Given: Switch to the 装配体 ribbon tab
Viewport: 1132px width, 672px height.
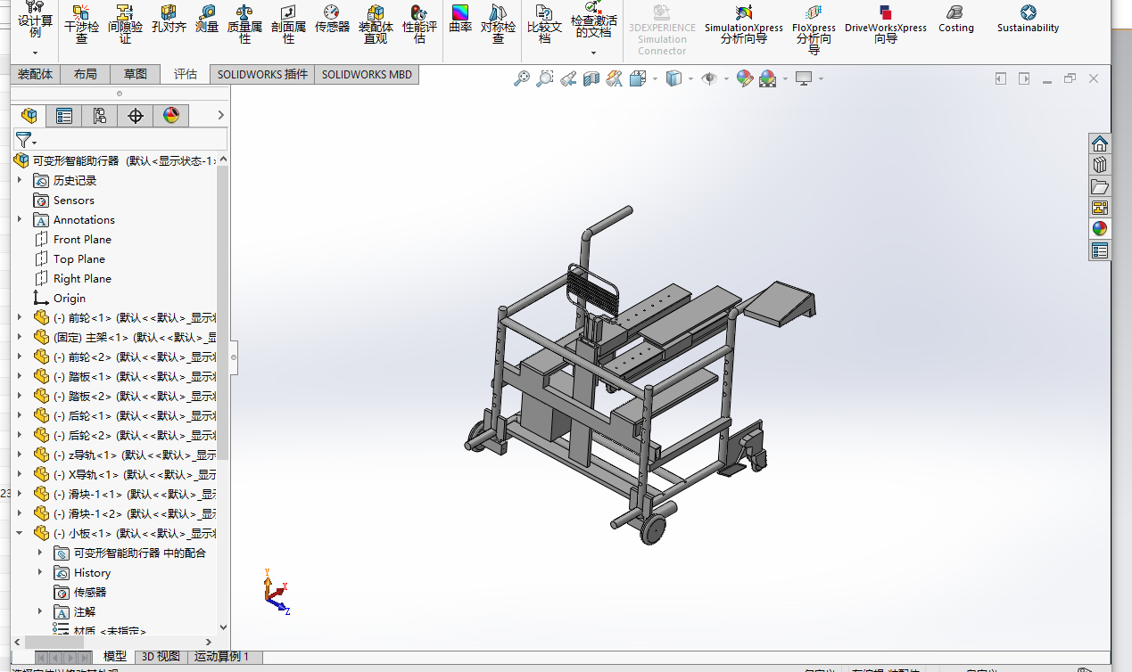Looking at the screenshot, I should pos(36,74).
